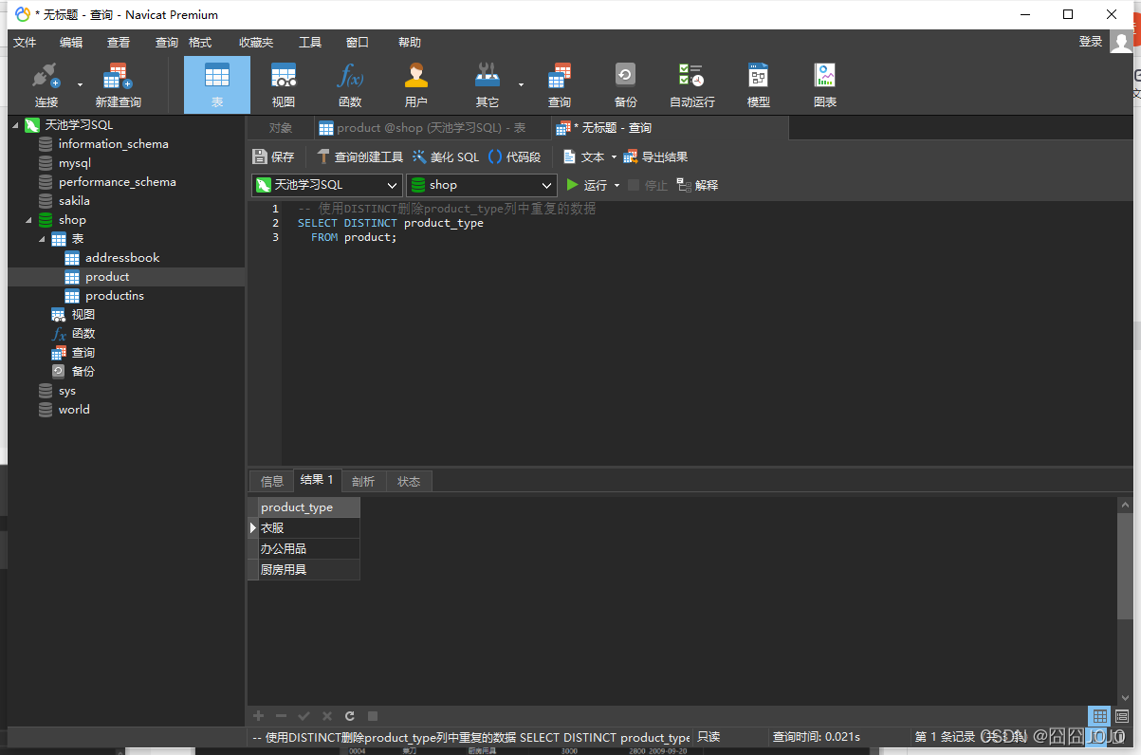Open the 编辑 menu
The width and height of the screenshot is (1141, 755).
[x=71, y=42]
